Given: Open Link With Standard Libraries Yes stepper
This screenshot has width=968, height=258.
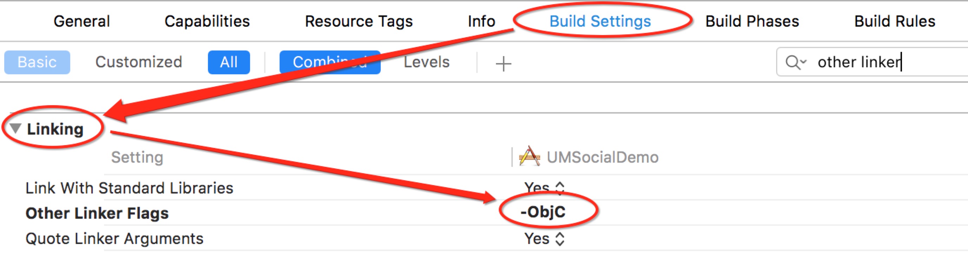Looking at the screenshot, I should point(559,188).
